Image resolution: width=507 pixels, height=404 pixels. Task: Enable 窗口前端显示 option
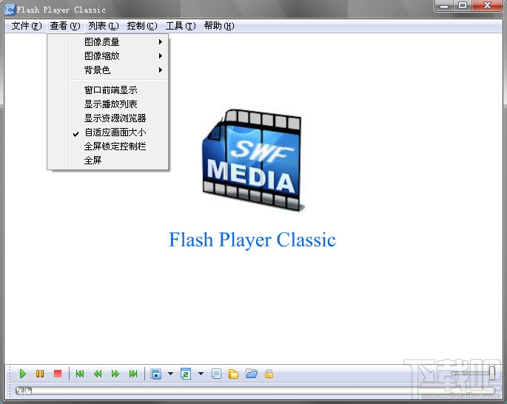point(107,90)
